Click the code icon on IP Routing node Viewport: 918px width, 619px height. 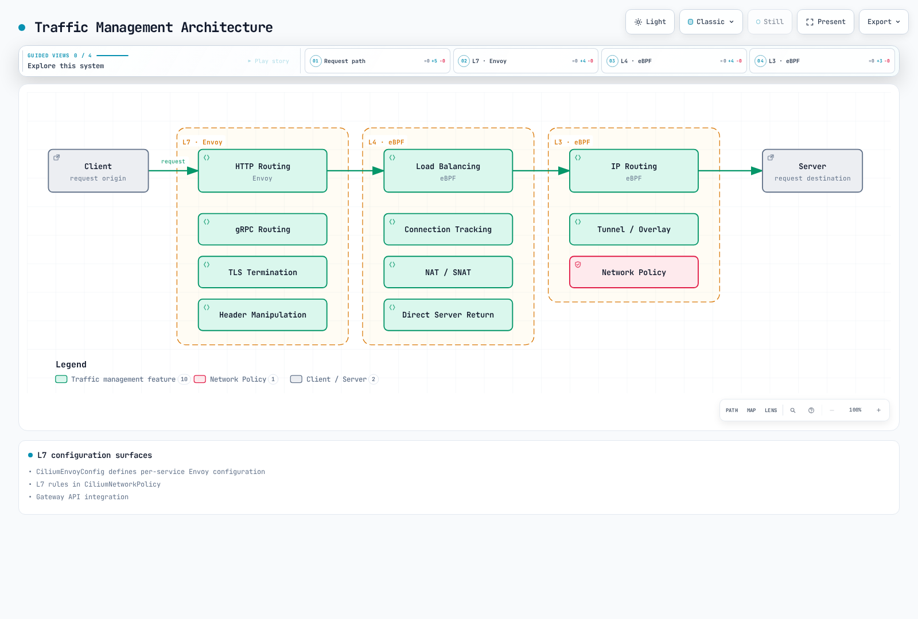click(x=578, y=158)
